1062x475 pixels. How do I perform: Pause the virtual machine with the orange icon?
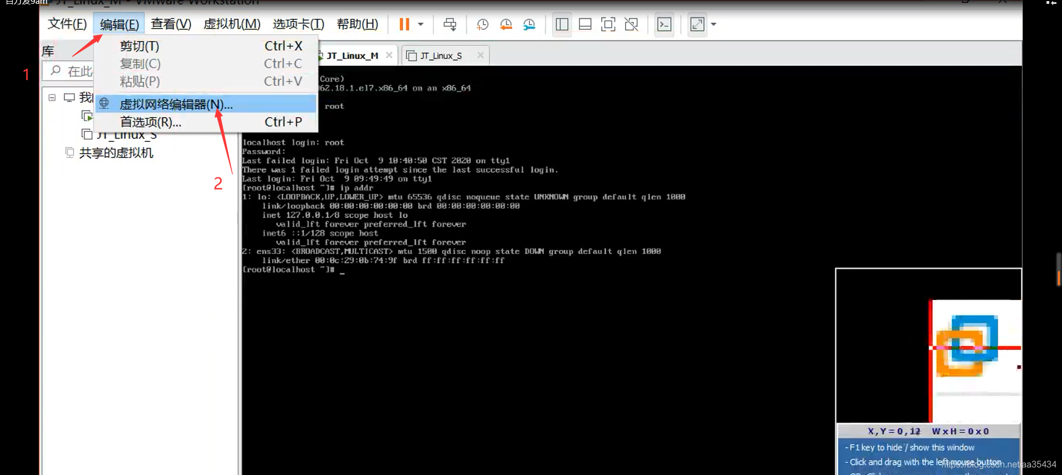click(x=404, y=24)
